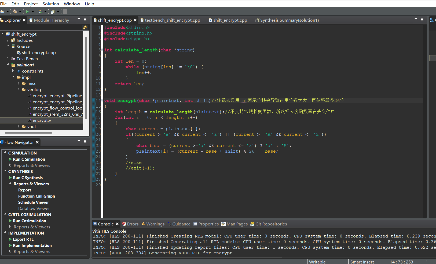Screen dimensions: 436x264
Task: Collapse the C SIMULATION section
Action: (5, 153)
